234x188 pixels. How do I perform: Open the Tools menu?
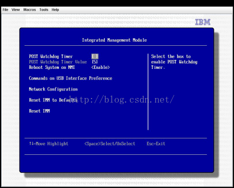44,10
